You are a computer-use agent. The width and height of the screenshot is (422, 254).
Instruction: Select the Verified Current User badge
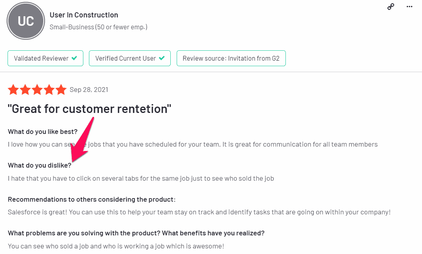(x=130, y=58)
